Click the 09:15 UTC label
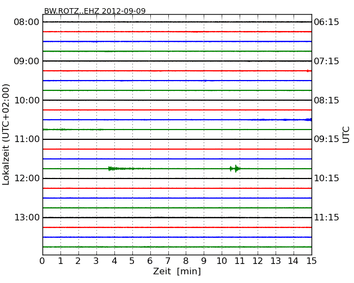Image resolution: width=354 pixels, height=283 pixels. click(x=326, y=139)
